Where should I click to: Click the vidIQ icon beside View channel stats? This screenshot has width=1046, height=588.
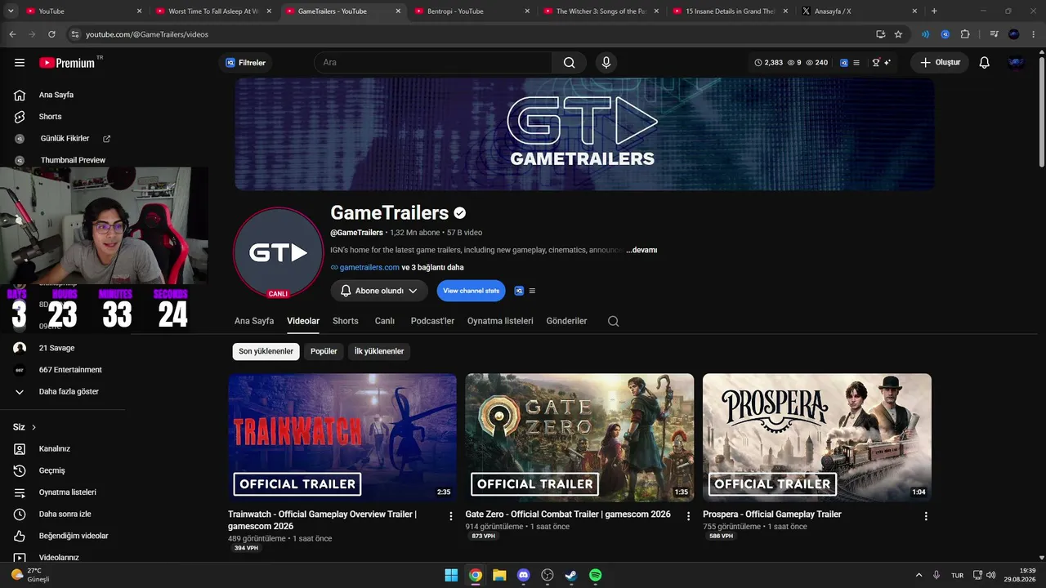[519, 291]
